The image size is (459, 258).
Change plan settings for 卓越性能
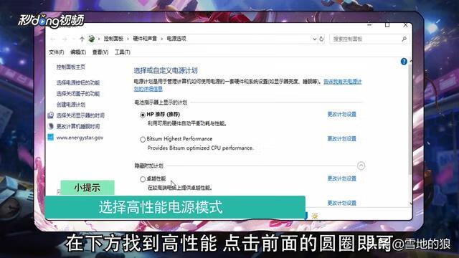coord(341,178)
